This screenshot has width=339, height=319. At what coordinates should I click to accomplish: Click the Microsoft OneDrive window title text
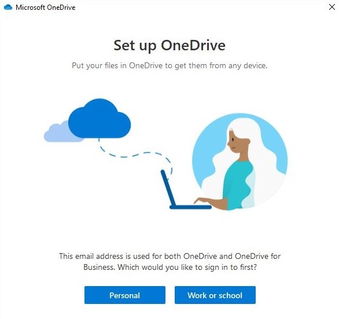46,8
